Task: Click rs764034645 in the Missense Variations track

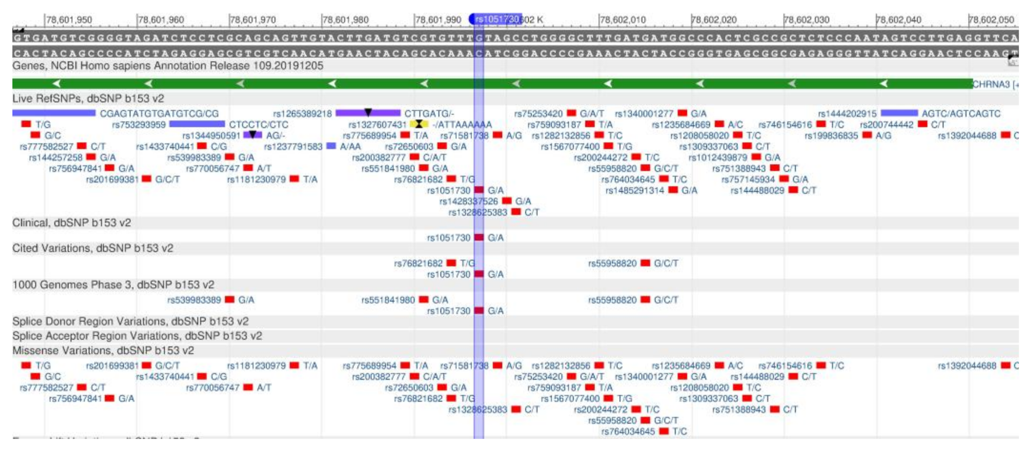Action: [x=628, y=431]
